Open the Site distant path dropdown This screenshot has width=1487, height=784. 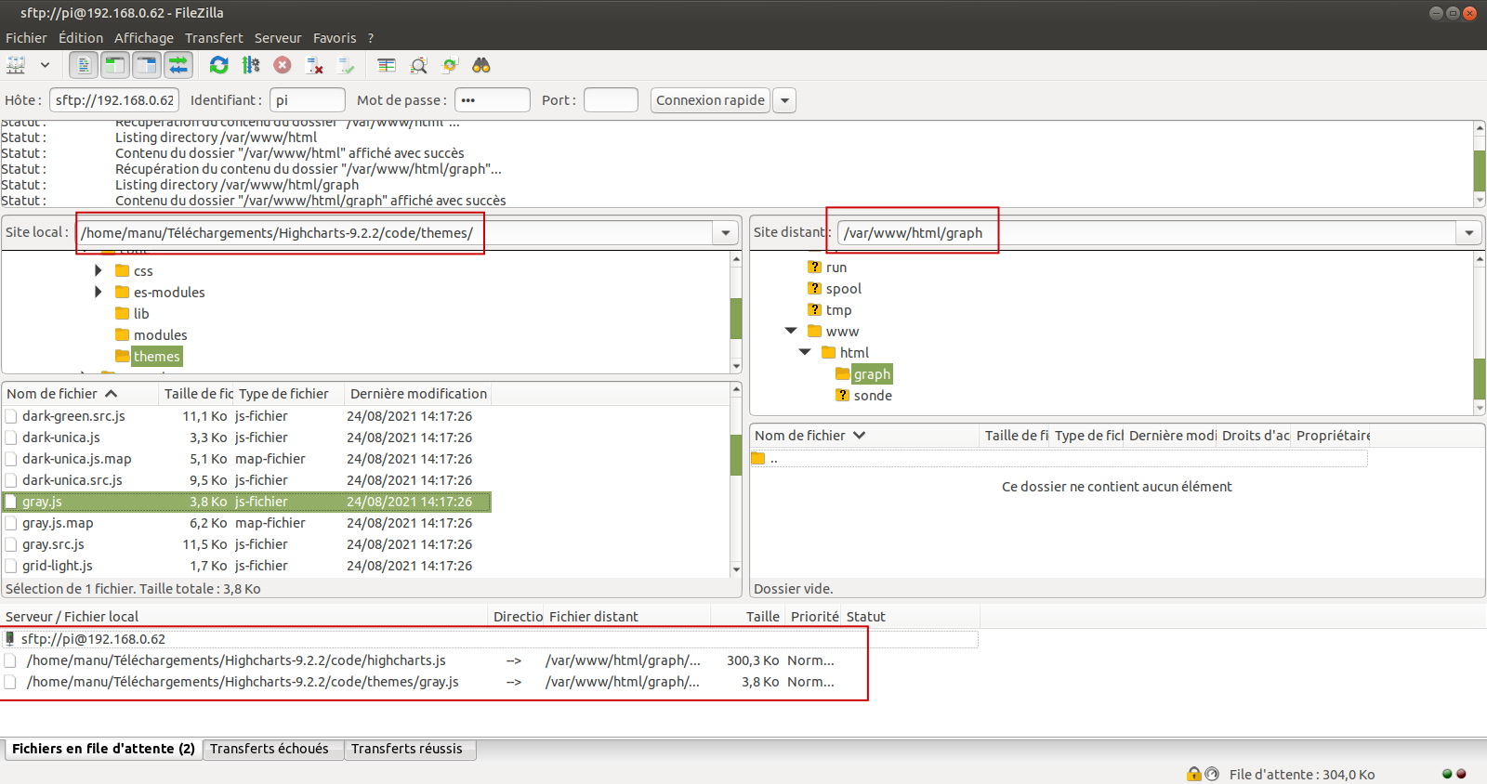pyautogui.click(x=1469, y=233)
